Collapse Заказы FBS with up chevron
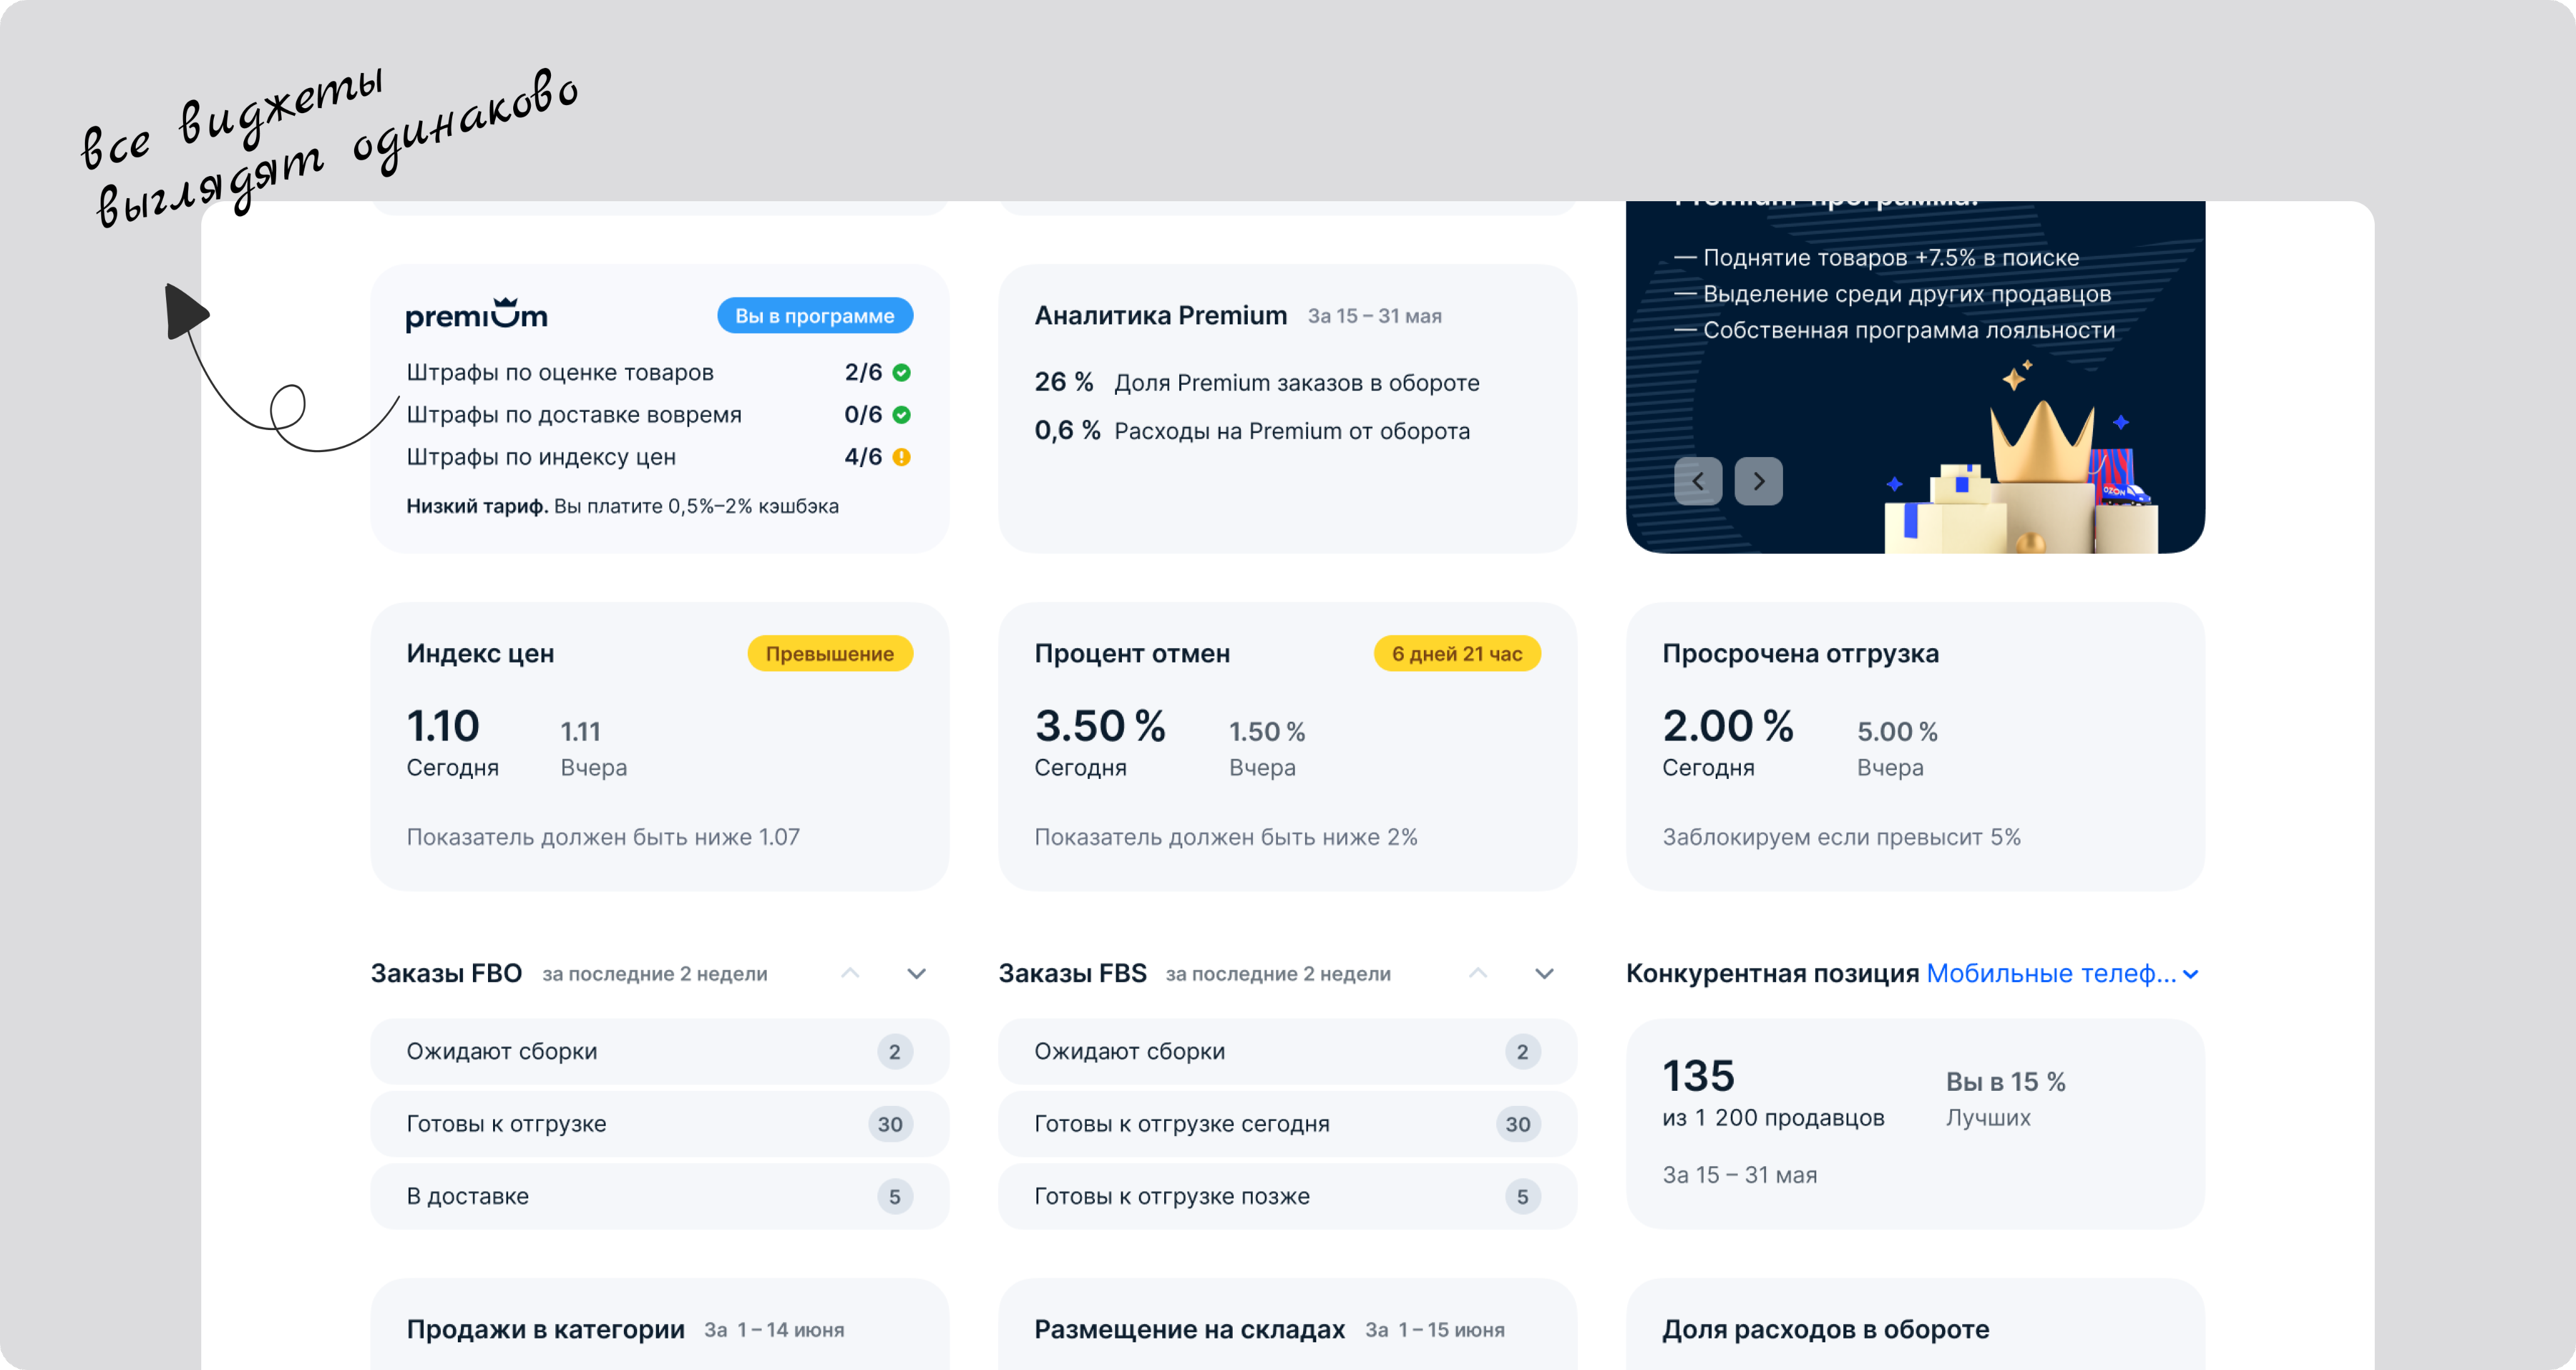 click(x=1478, y=973)
